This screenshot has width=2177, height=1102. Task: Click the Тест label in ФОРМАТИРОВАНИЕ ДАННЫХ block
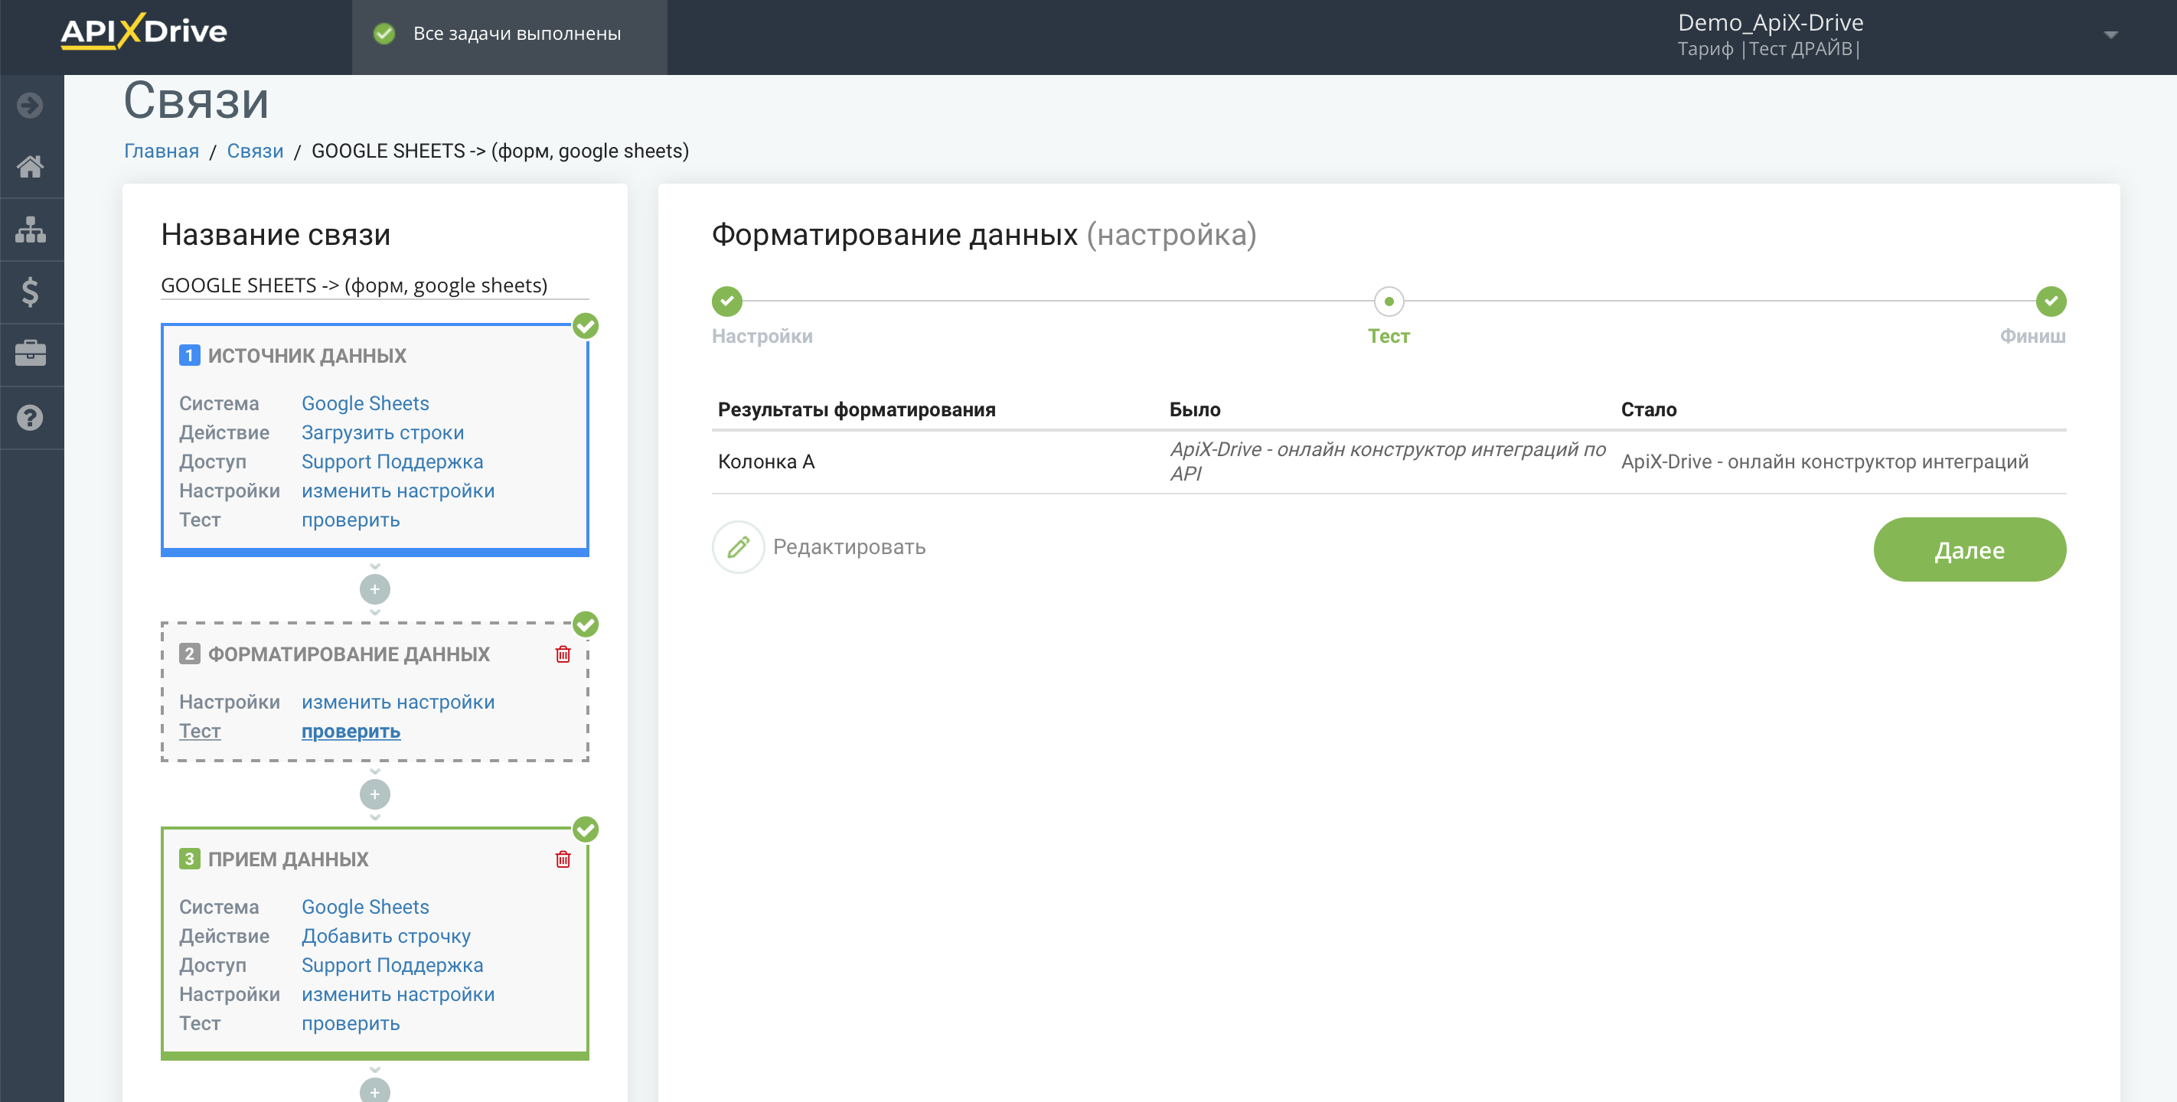click(200, 731)
